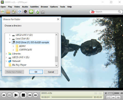
Task: Expand the lower UBCD LIVE V (D:) node
Action: tap(6, 57)
